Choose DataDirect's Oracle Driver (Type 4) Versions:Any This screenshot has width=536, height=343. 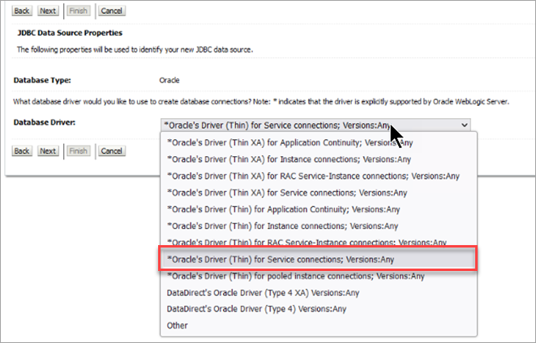319,309
